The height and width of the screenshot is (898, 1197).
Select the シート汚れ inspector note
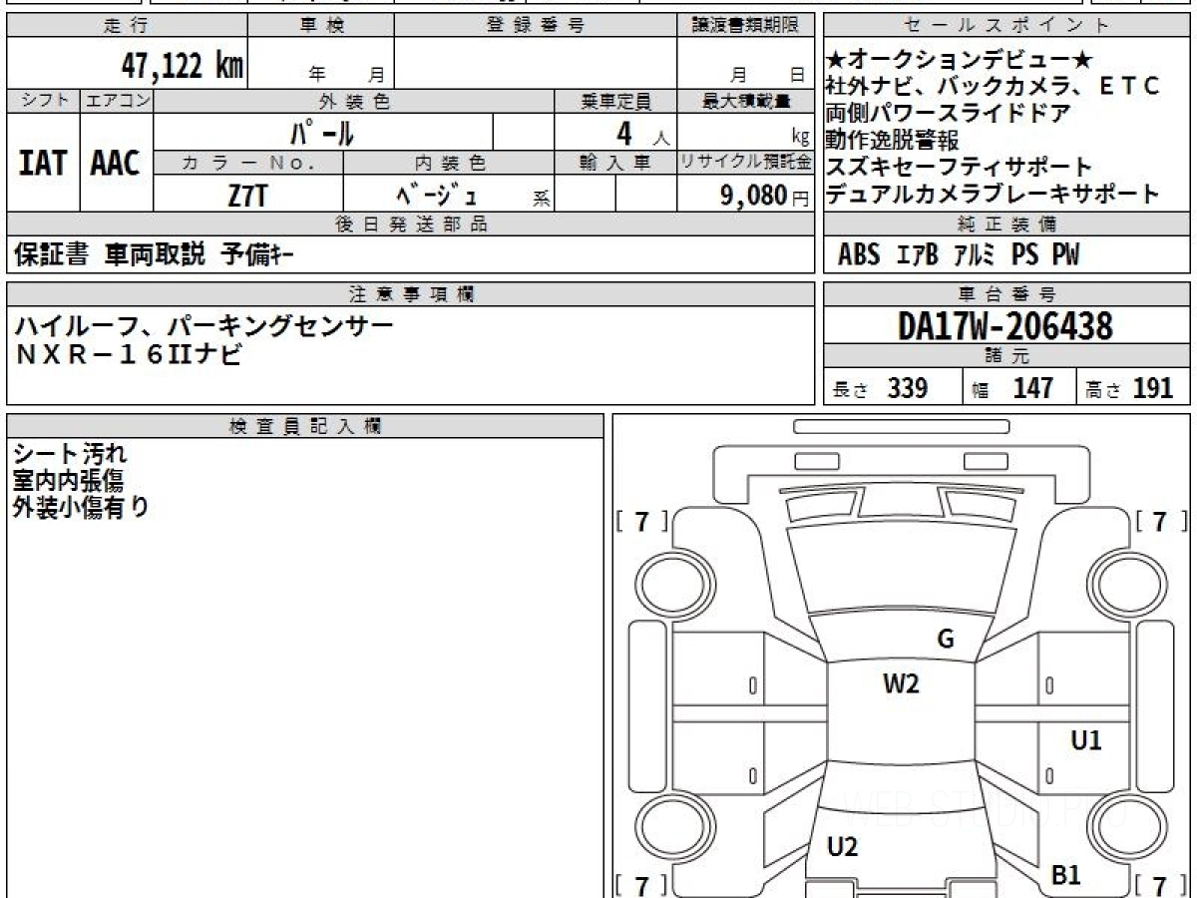(x=71, y=455)
